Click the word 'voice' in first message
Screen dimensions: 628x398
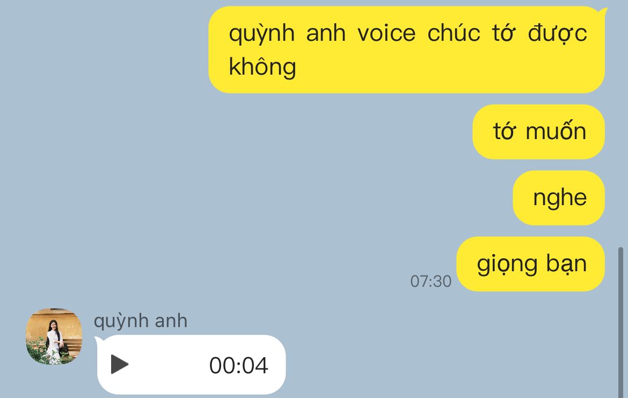386,33
